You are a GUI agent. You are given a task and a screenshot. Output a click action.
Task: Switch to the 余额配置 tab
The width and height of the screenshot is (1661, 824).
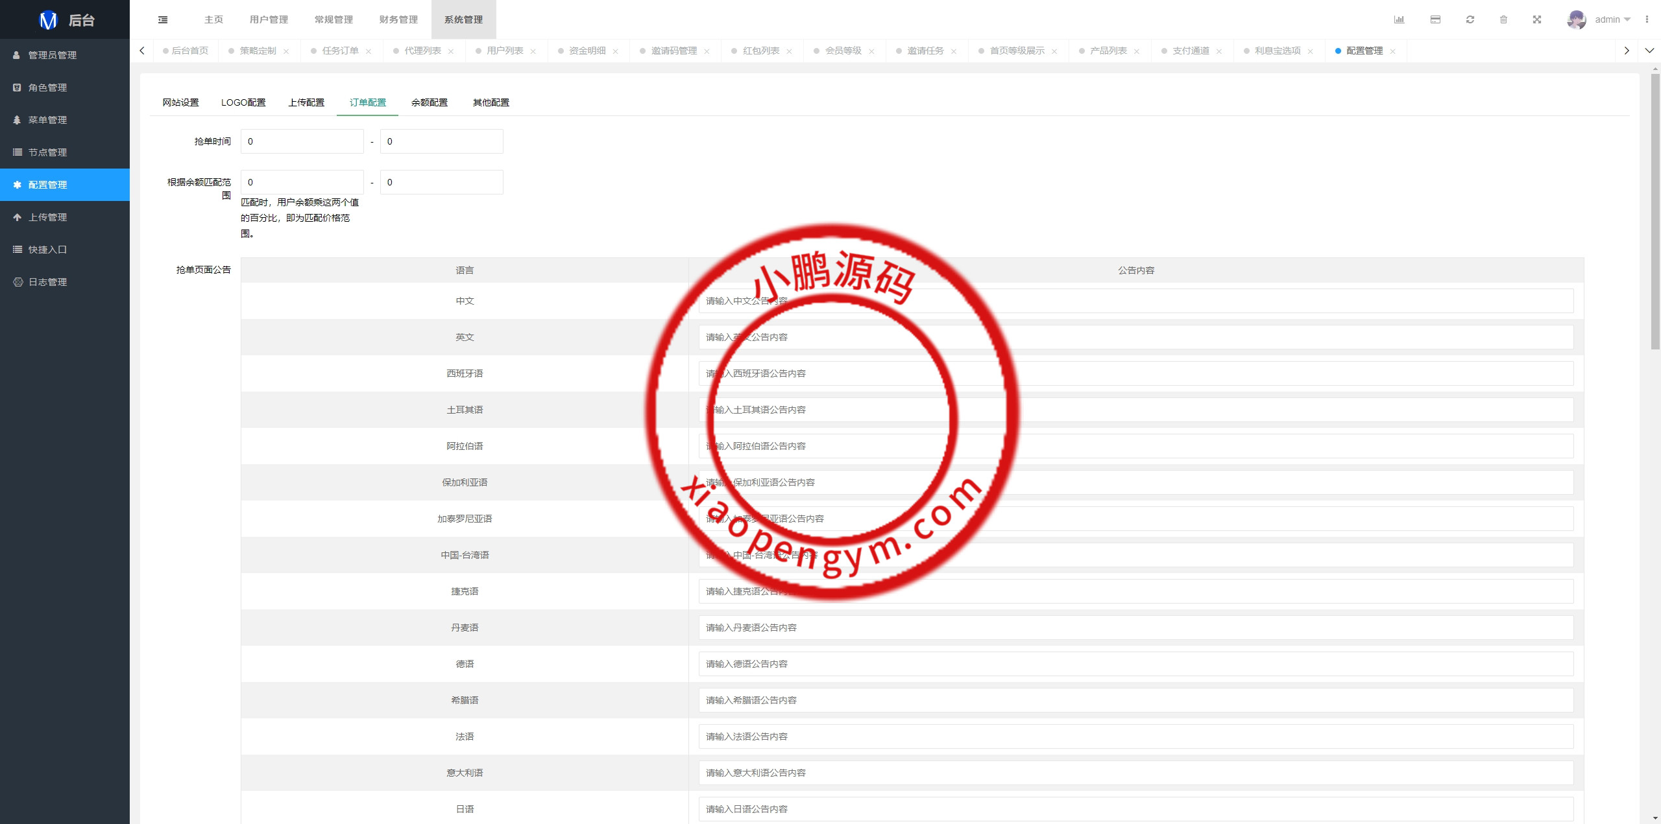(x=429, y=102)
